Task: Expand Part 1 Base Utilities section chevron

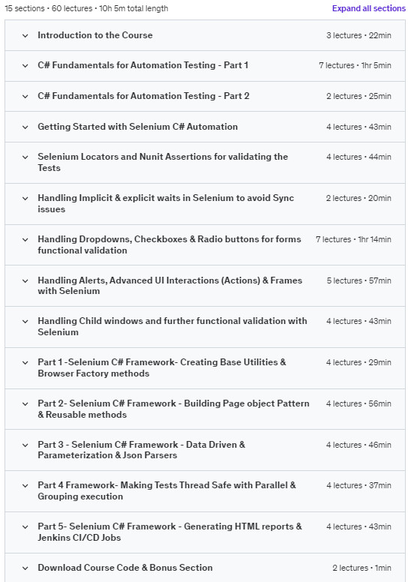Action: pyautogui.click(x=25, y=363)
